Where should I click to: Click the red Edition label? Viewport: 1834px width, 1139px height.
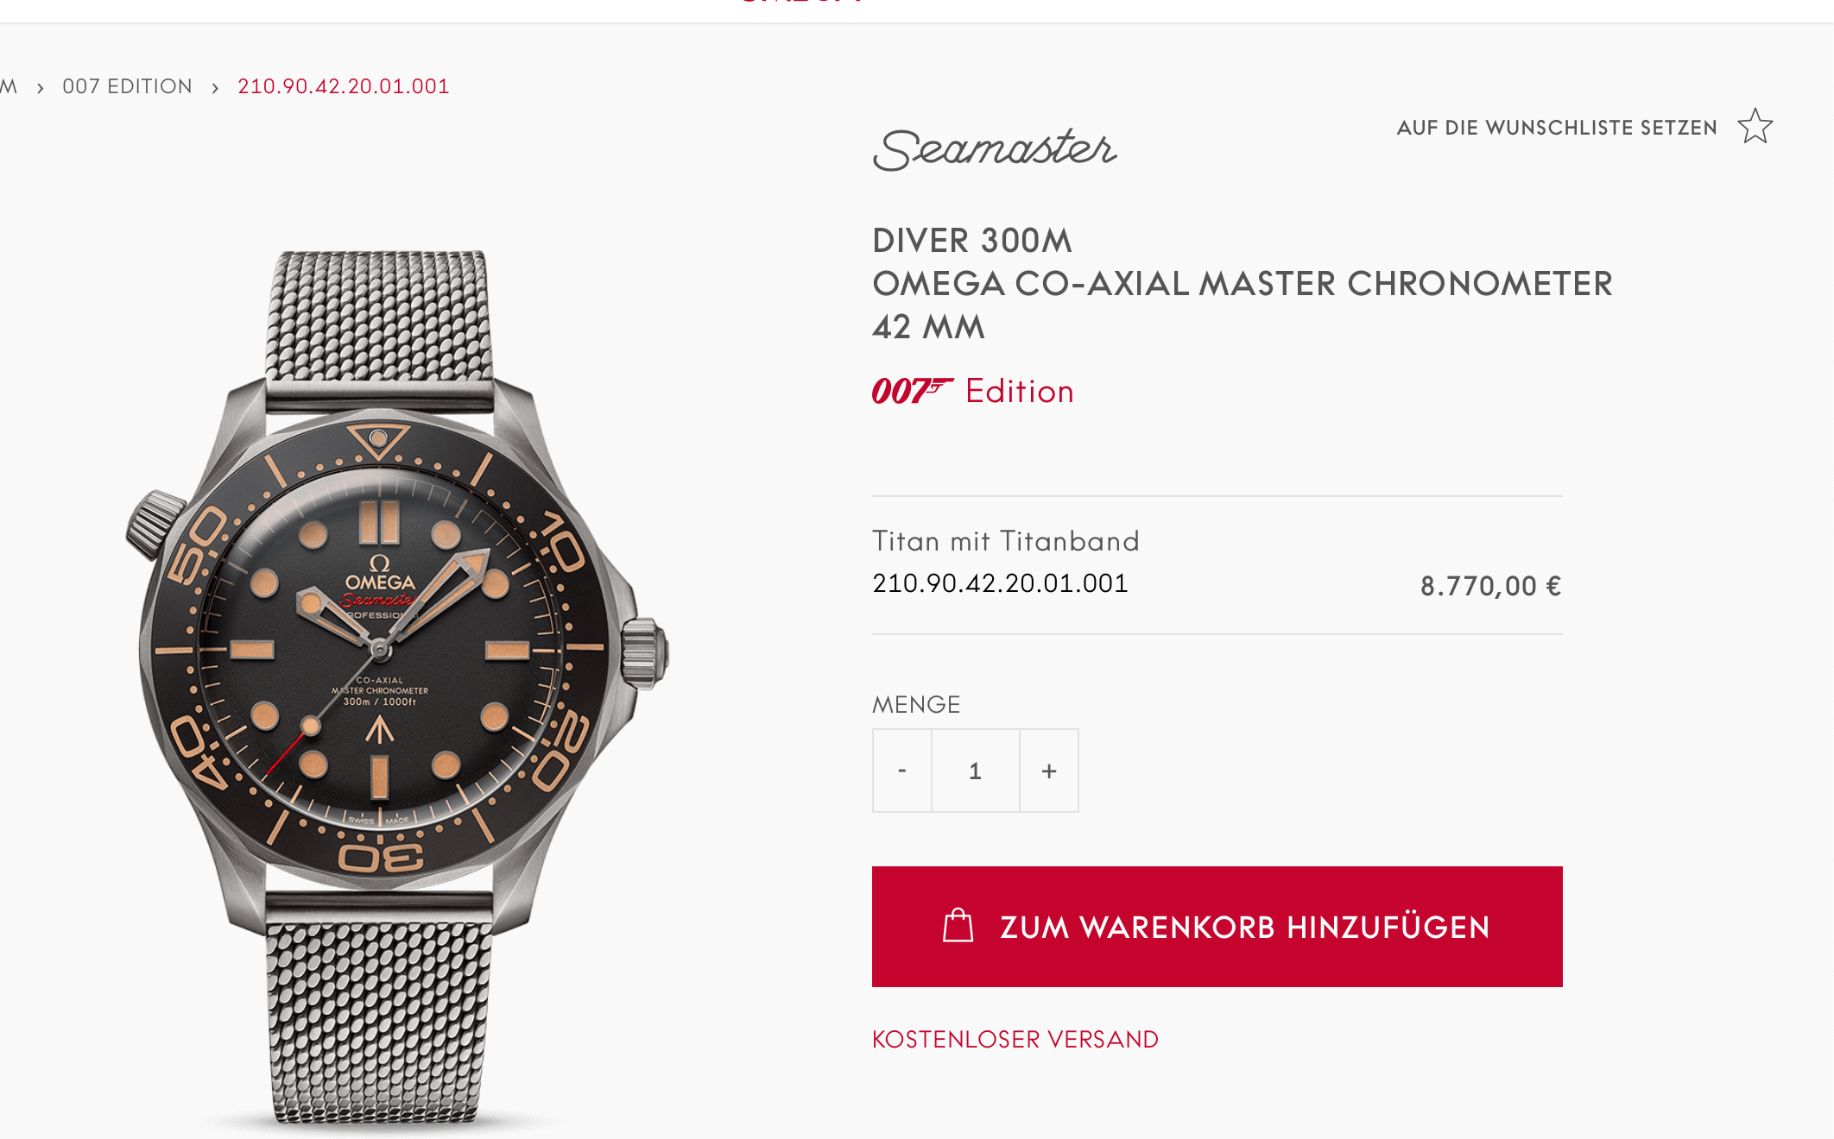(x=1020, y=392)
